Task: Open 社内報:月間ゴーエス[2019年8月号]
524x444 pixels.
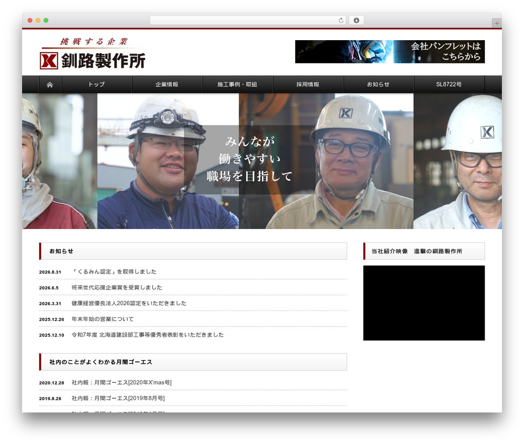Action: [x=118, y=398]
